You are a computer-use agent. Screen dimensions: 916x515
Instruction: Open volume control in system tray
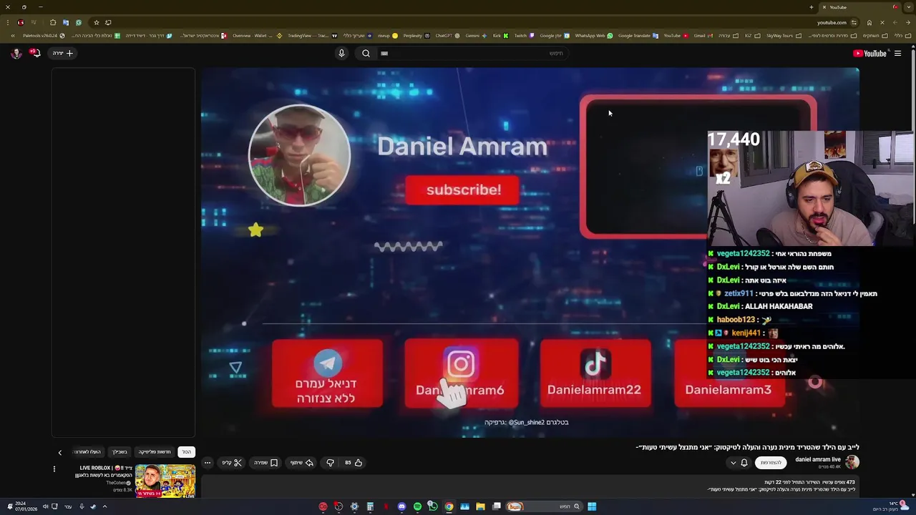[45, 506]
